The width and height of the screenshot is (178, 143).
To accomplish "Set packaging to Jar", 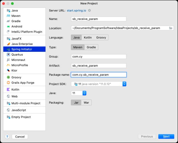I will pyautogui.click(x=76, y=103).
